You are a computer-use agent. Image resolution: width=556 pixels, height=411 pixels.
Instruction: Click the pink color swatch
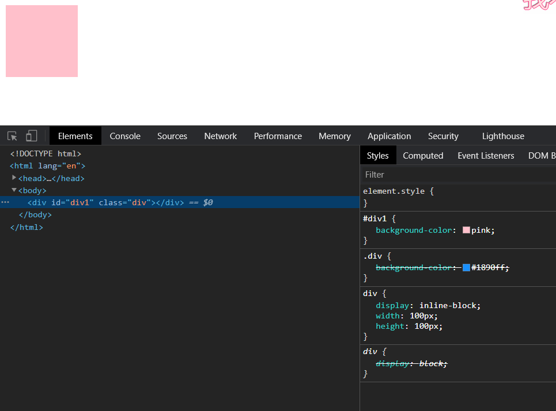pyautogui.click(x=466, y=231)
